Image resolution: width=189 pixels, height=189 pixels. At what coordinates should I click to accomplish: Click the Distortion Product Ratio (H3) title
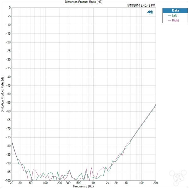[83, 2]
